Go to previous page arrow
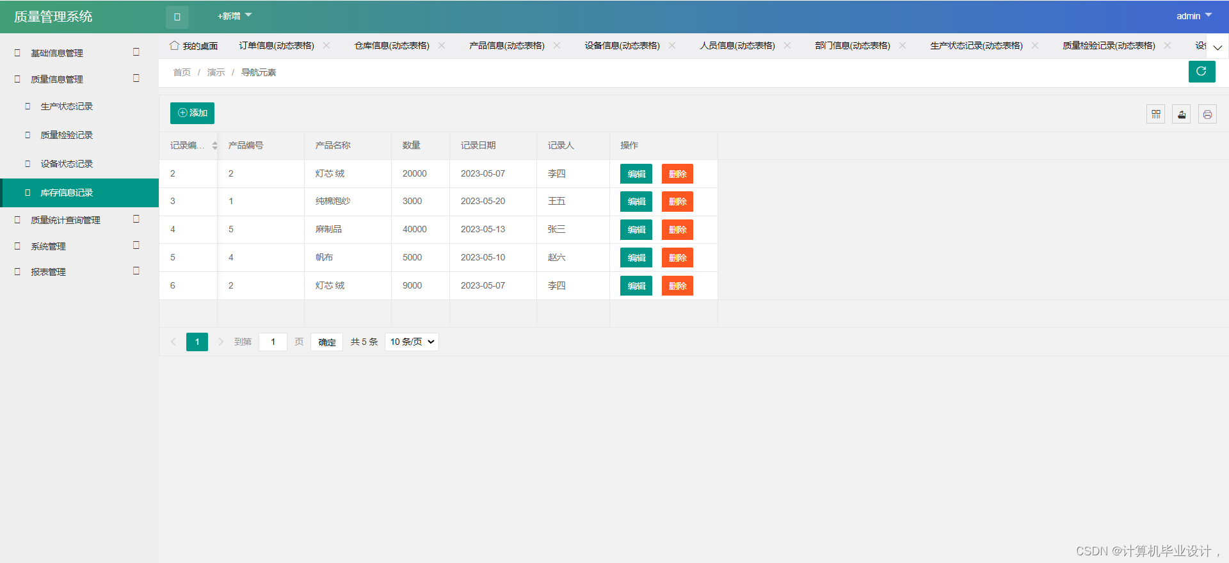The image size is (1229, 563). point(173,342)
